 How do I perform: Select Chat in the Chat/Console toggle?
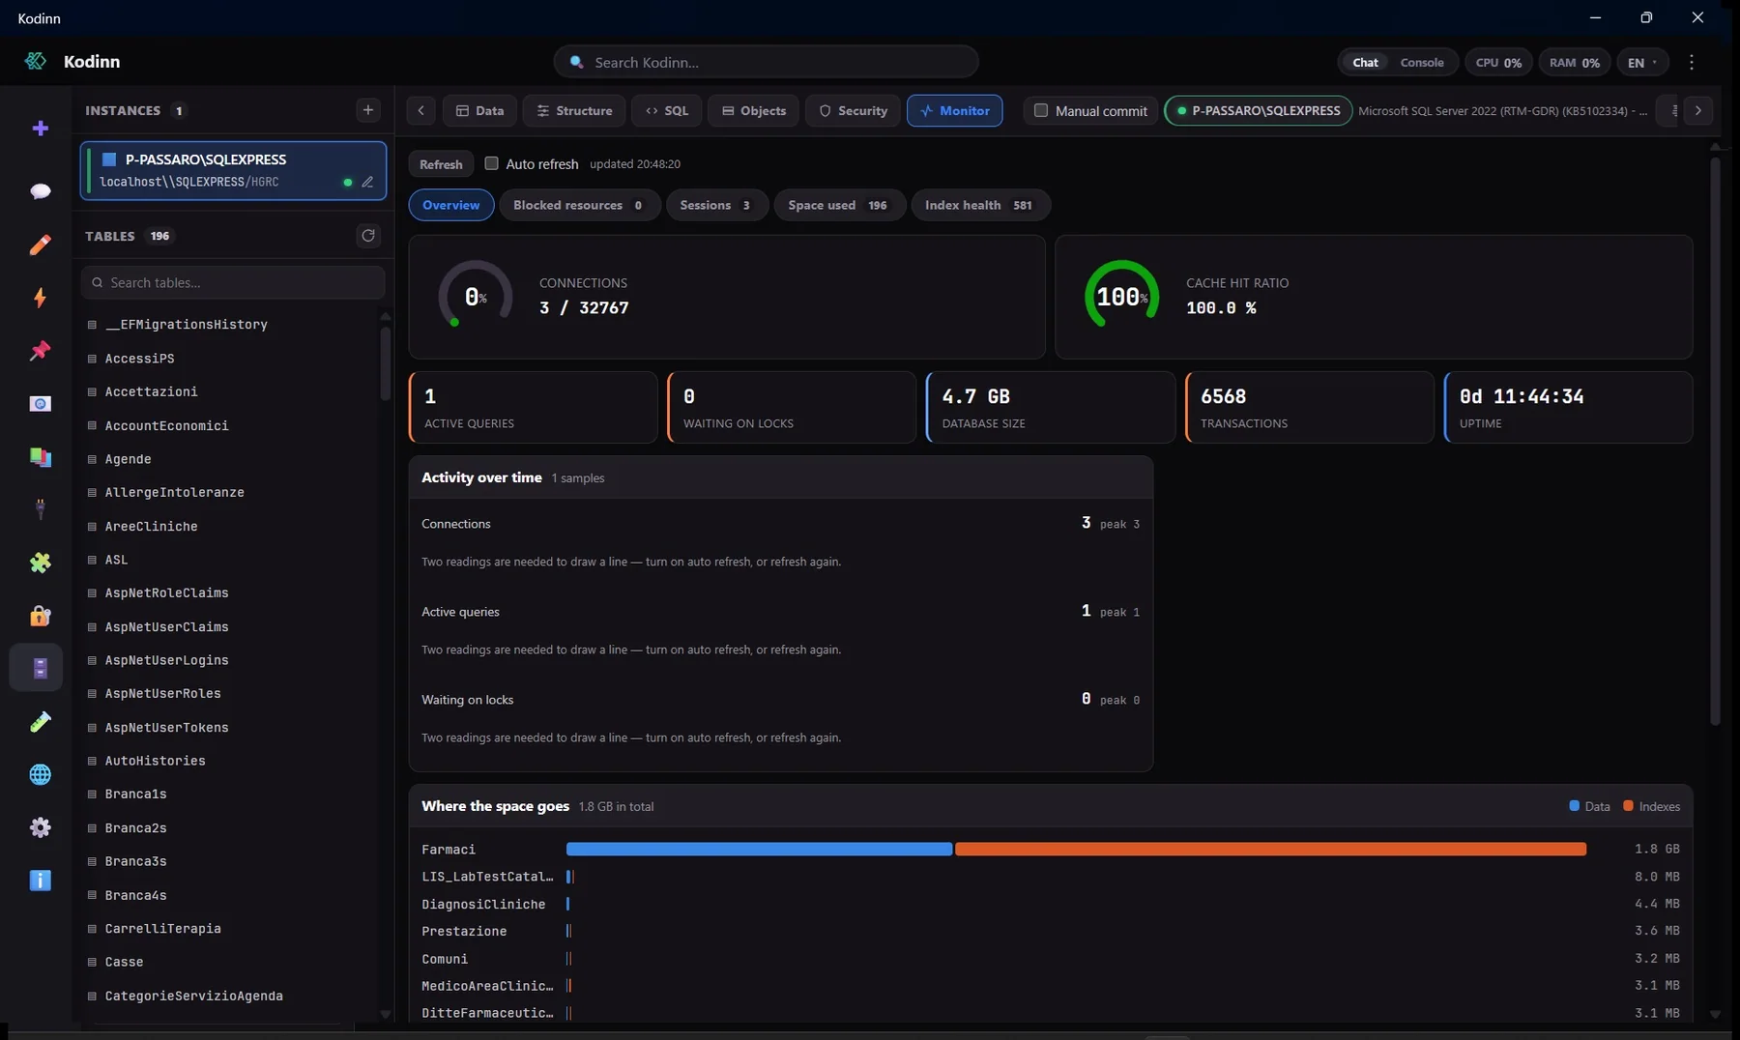1365,62
